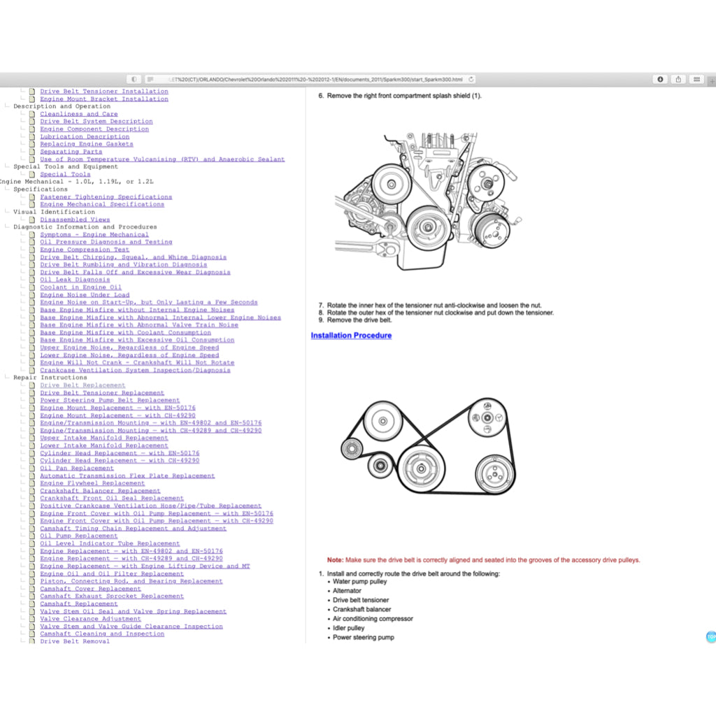This screenshot has height=716, width=716.
Task: Open Camshaft Timing Chain Replacement and Adjustment
Action: click(x=133, y=529)
